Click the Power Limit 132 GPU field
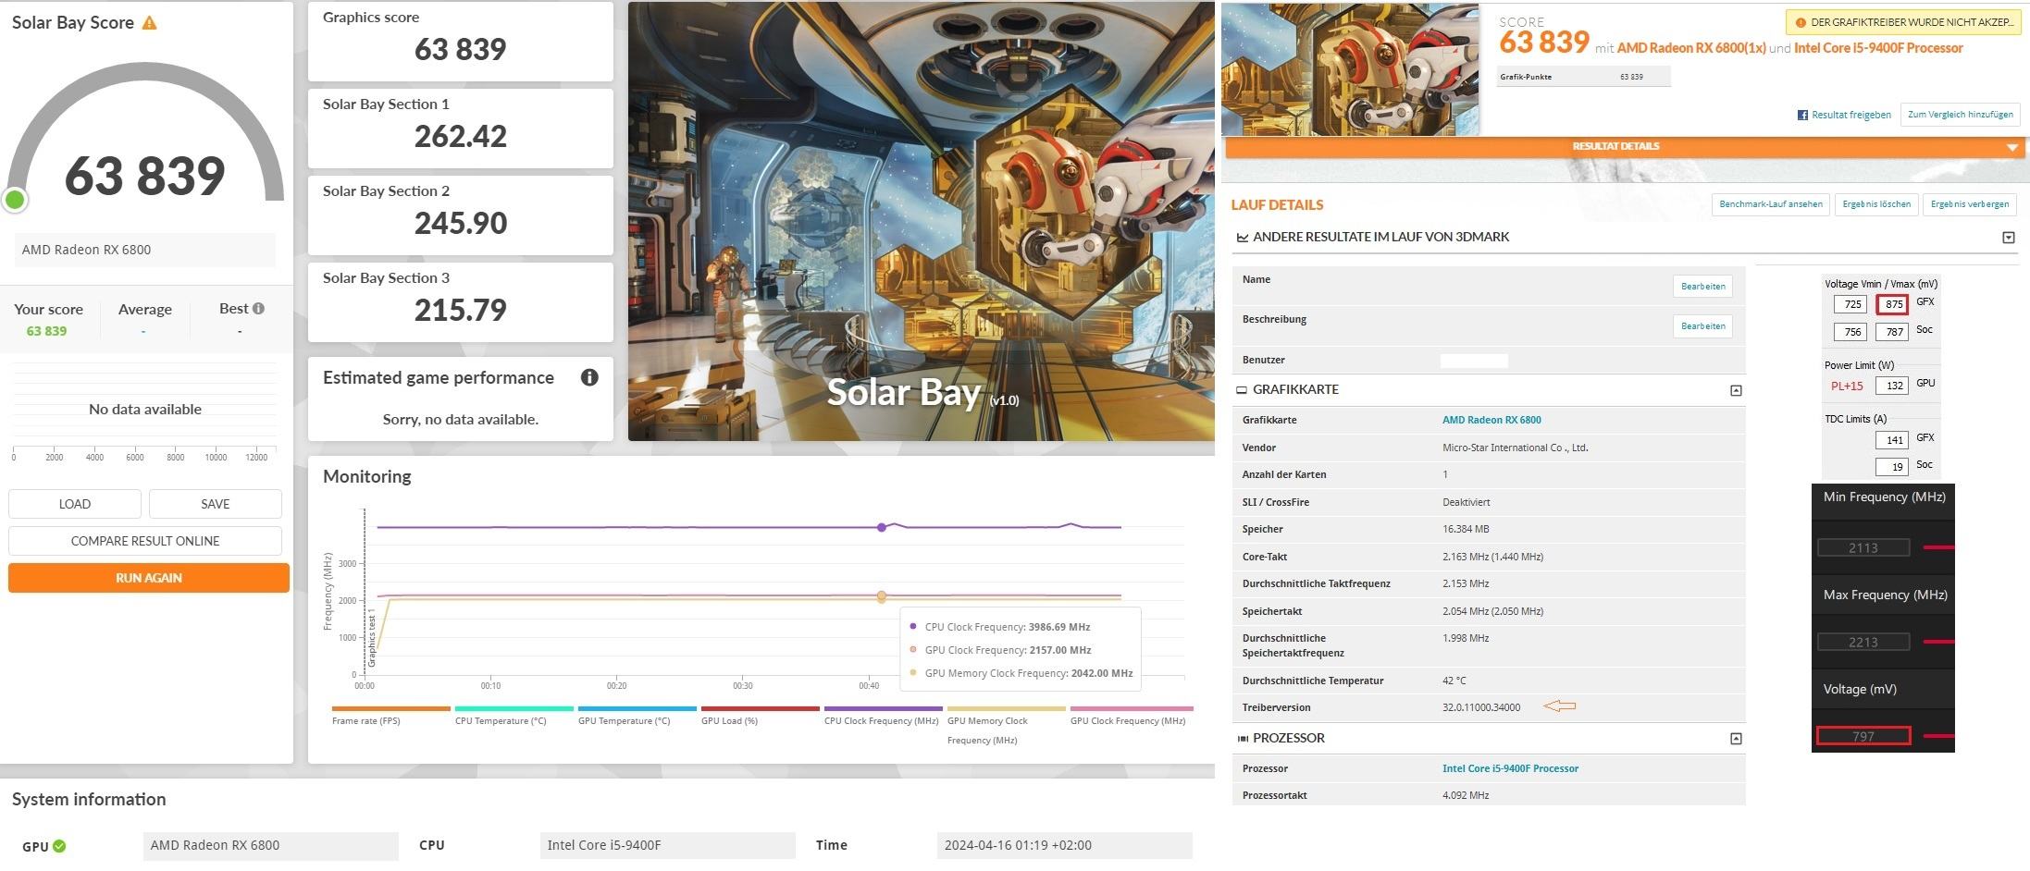This screenshot has height=871, width=2030. click(1892, 386)
